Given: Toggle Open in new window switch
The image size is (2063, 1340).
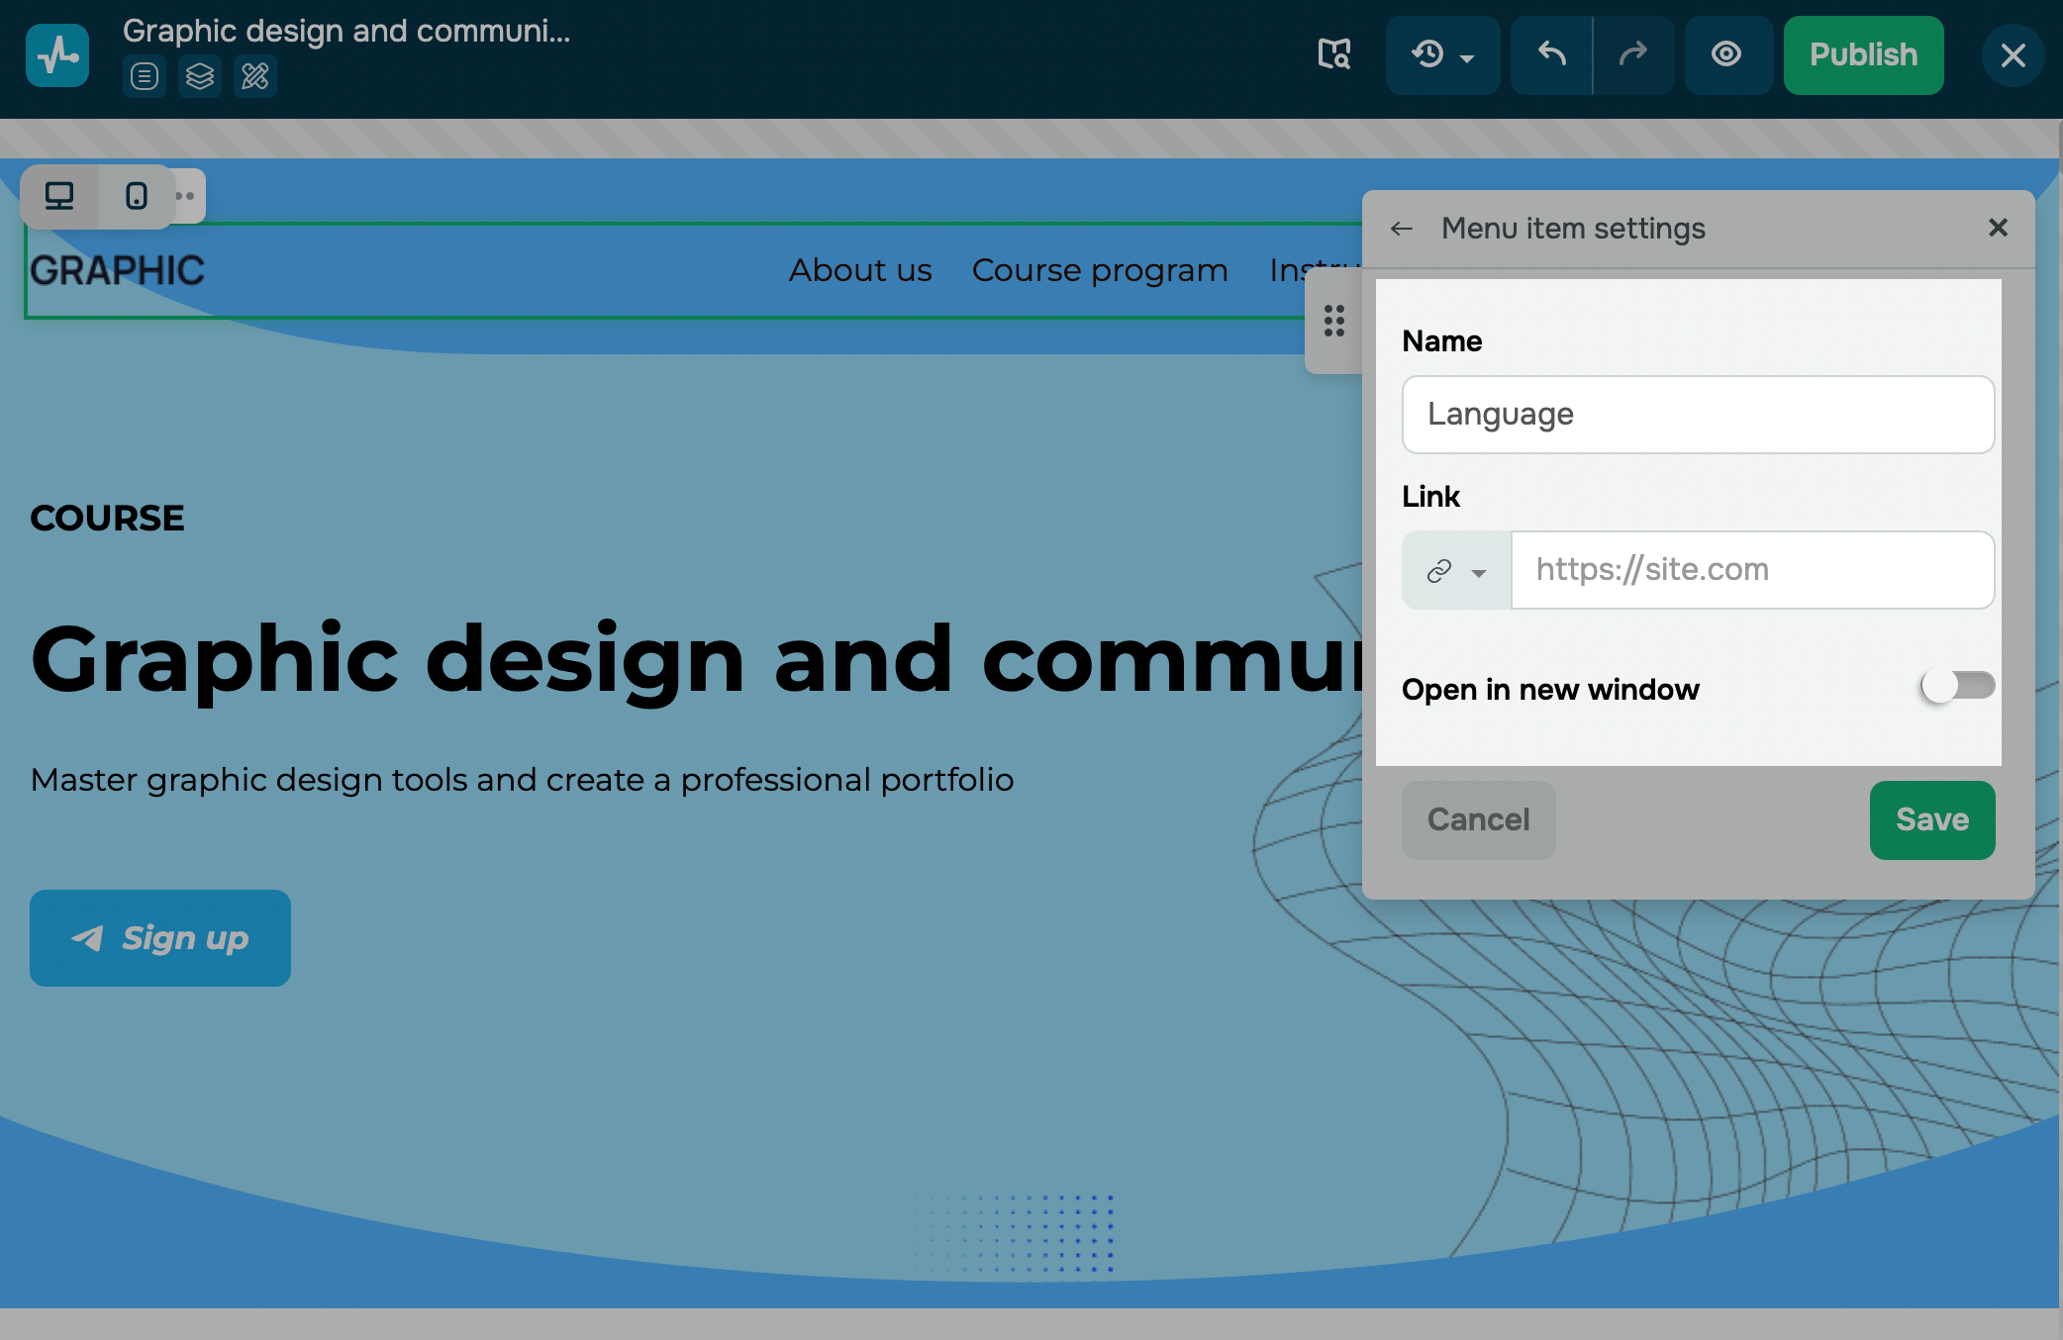Looking at the screenshot, I should 1957,686.
